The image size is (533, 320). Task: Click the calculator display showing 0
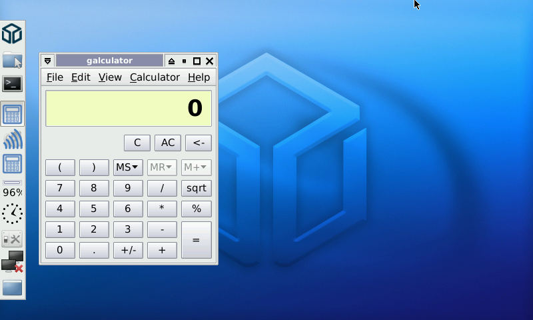coord(129,108)
